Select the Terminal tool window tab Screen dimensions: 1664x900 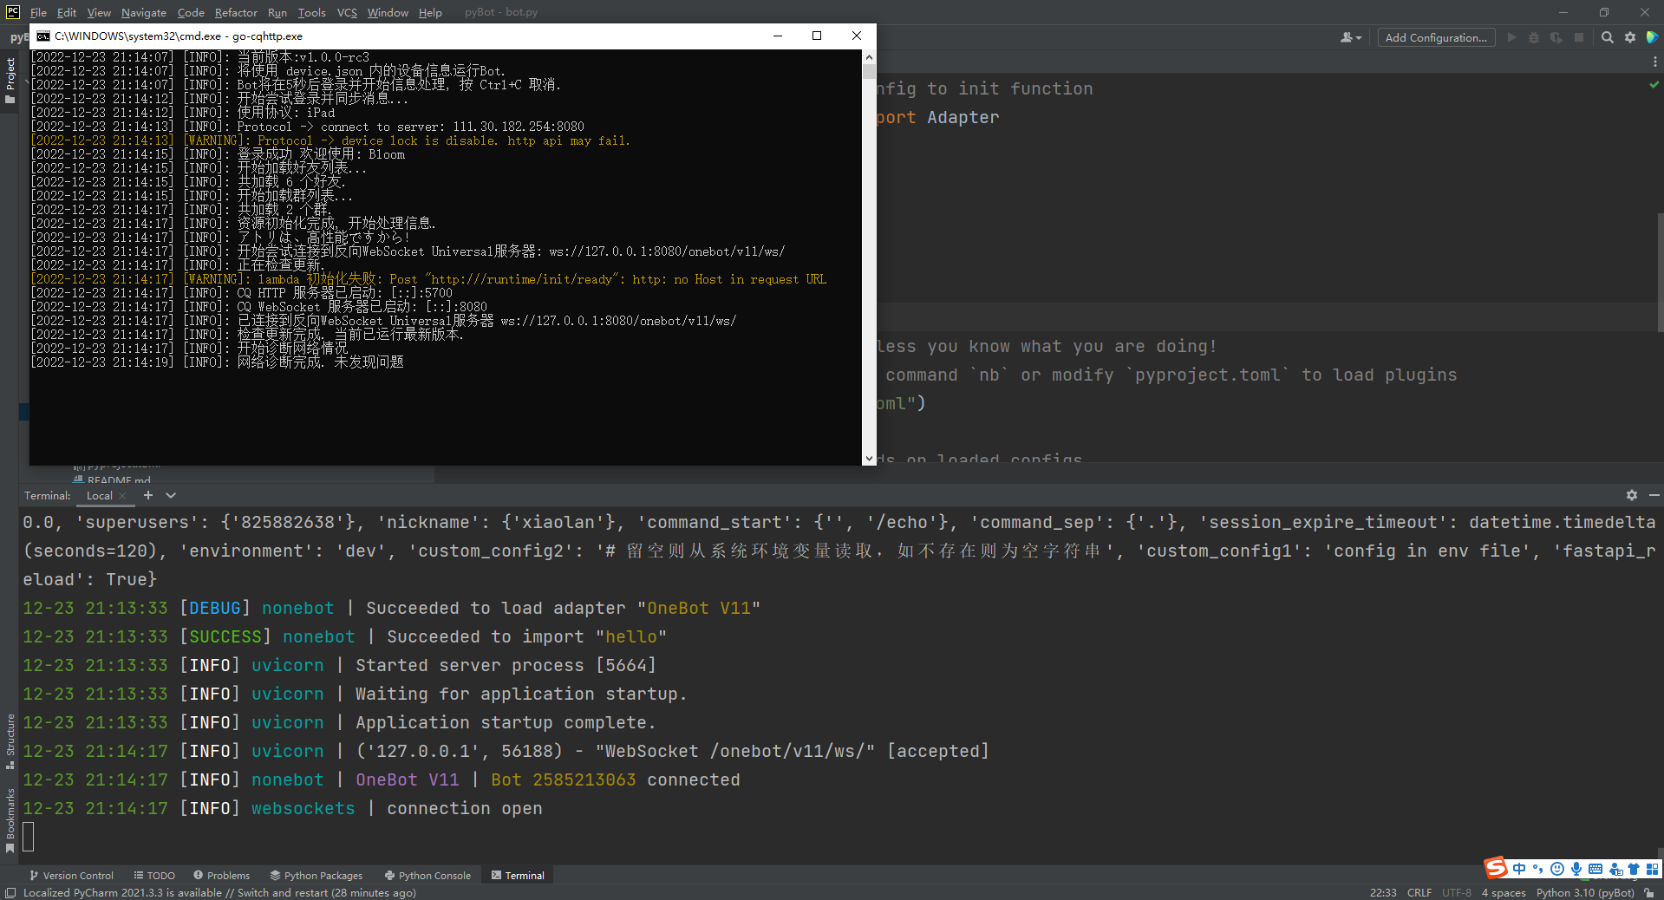[518, 875]
